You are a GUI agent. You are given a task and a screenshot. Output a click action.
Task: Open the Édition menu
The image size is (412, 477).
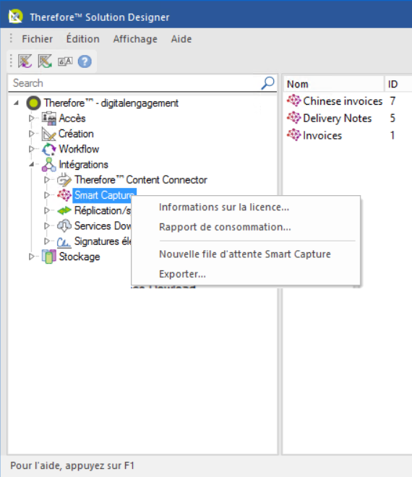(83, 39)
